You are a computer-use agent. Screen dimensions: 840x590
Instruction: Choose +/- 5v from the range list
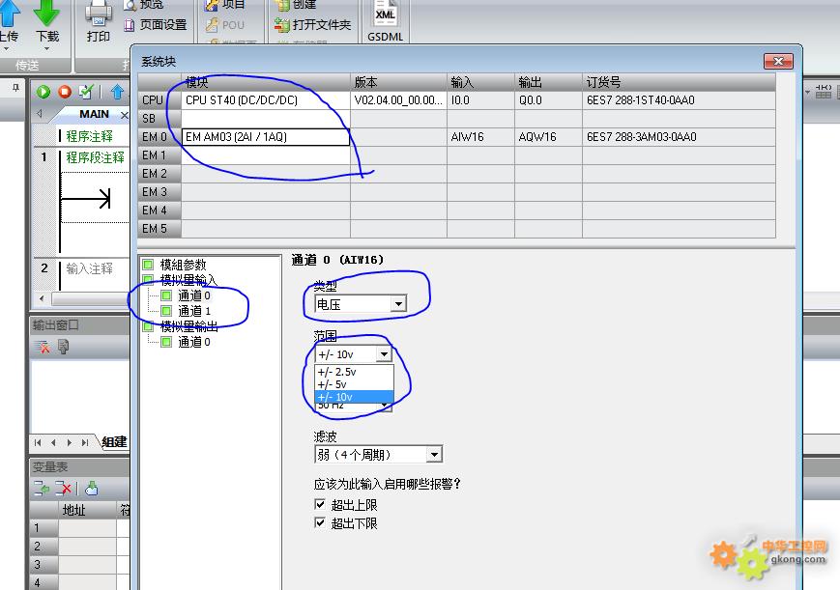pyautogui.click(x=355, y=384)
